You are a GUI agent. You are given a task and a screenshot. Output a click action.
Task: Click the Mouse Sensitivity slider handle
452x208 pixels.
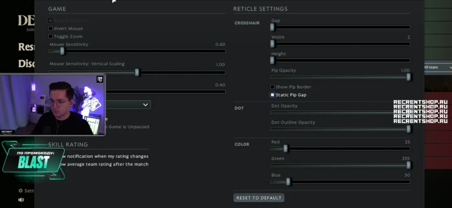[x=62, y=51]
